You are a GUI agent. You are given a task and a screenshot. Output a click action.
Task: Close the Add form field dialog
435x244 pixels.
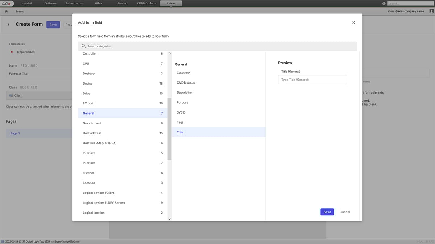coord(353,22)
